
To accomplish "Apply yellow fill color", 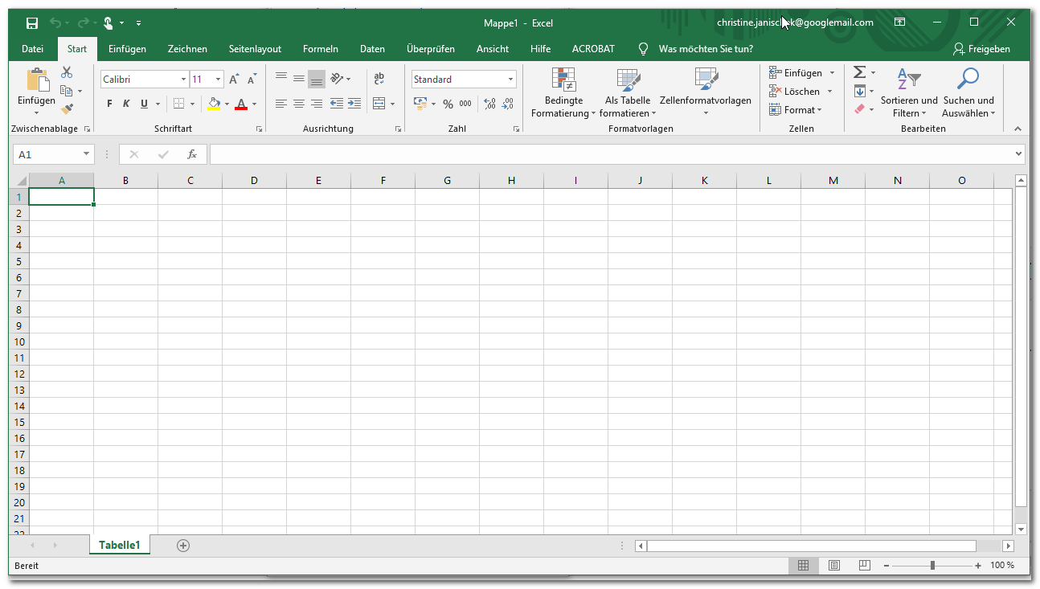I will tap(214, 104).
